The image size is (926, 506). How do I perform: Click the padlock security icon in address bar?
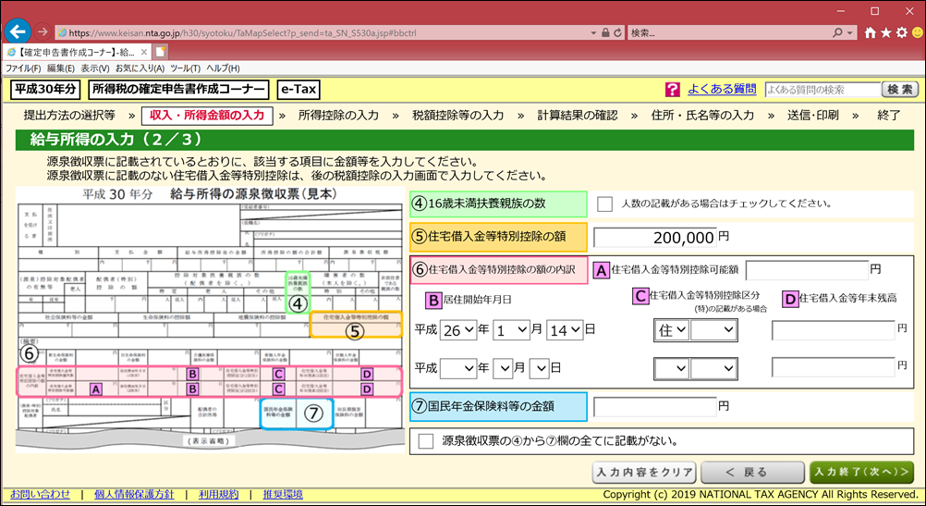click(605, 33)
